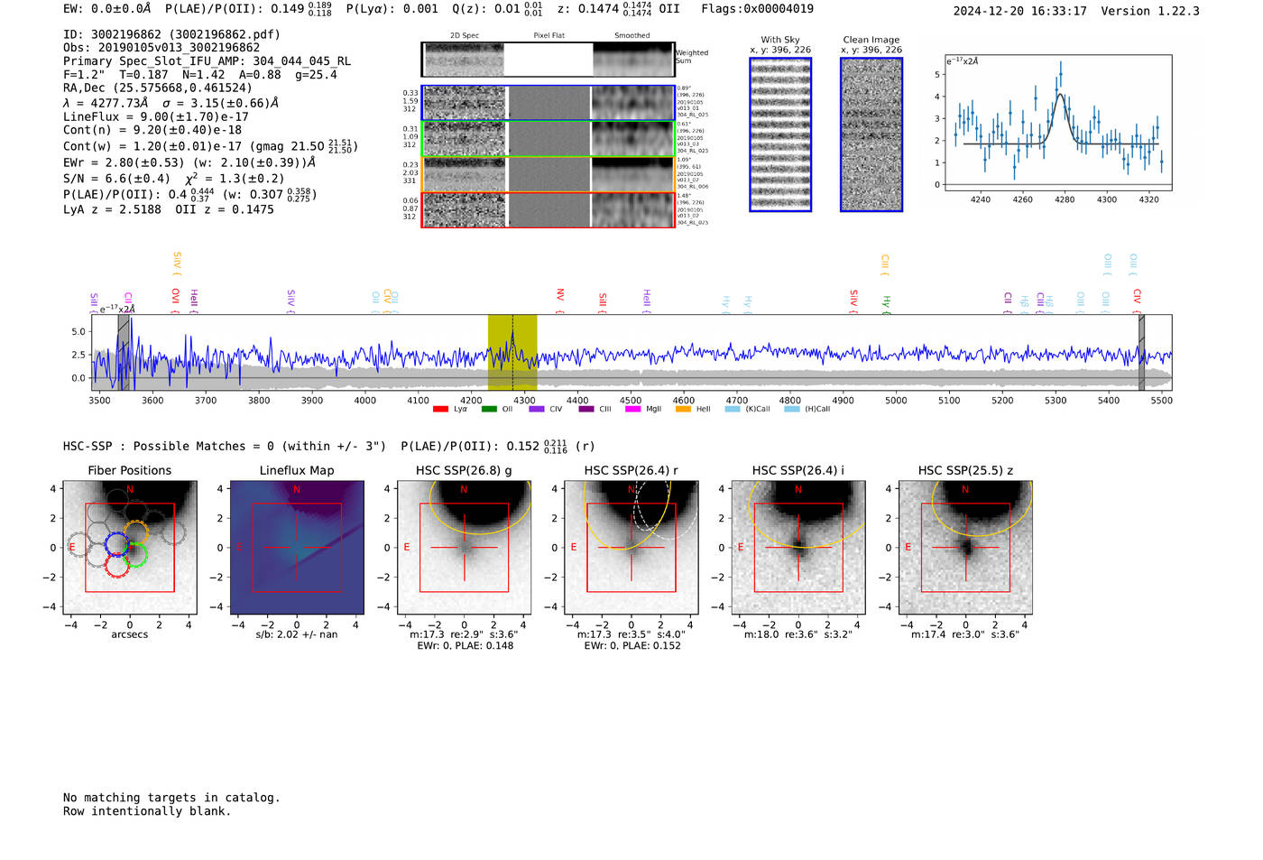Click the header Q(z): 0.01 value
The width and height of the screenshot is (1263, 860).
pos(497,9)
